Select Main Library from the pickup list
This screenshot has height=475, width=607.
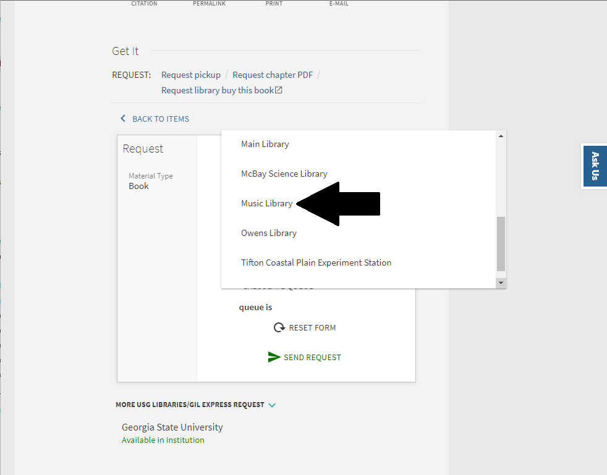pos(265,144)
